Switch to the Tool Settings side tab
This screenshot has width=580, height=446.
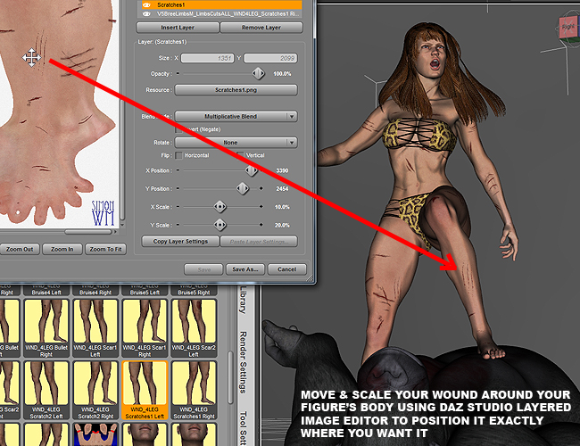(x=243, y=428)
